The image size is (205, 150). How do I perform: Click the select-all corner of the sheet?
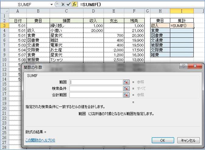(x=4, y=11)
